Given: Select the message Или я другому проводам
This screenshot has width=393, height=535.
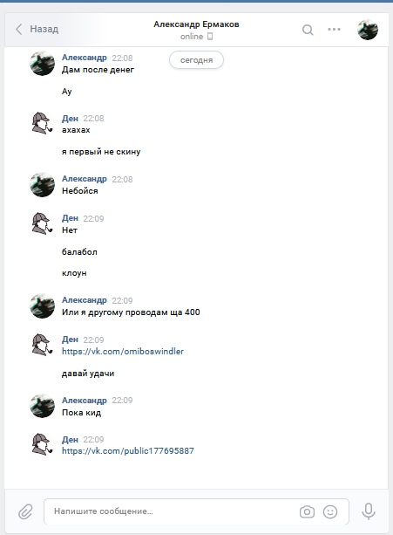Looking at the screenshot, I should click(131, 312).
